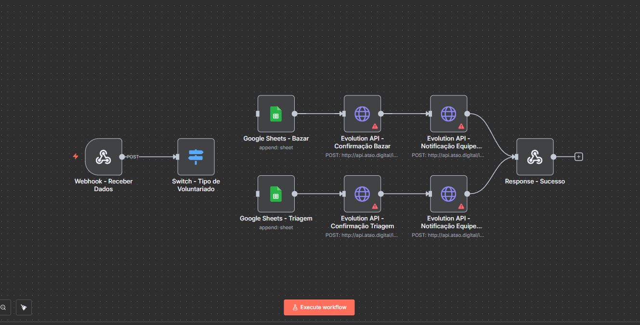Select Evolution API - Confirmação Bazar node

point(362,114)
